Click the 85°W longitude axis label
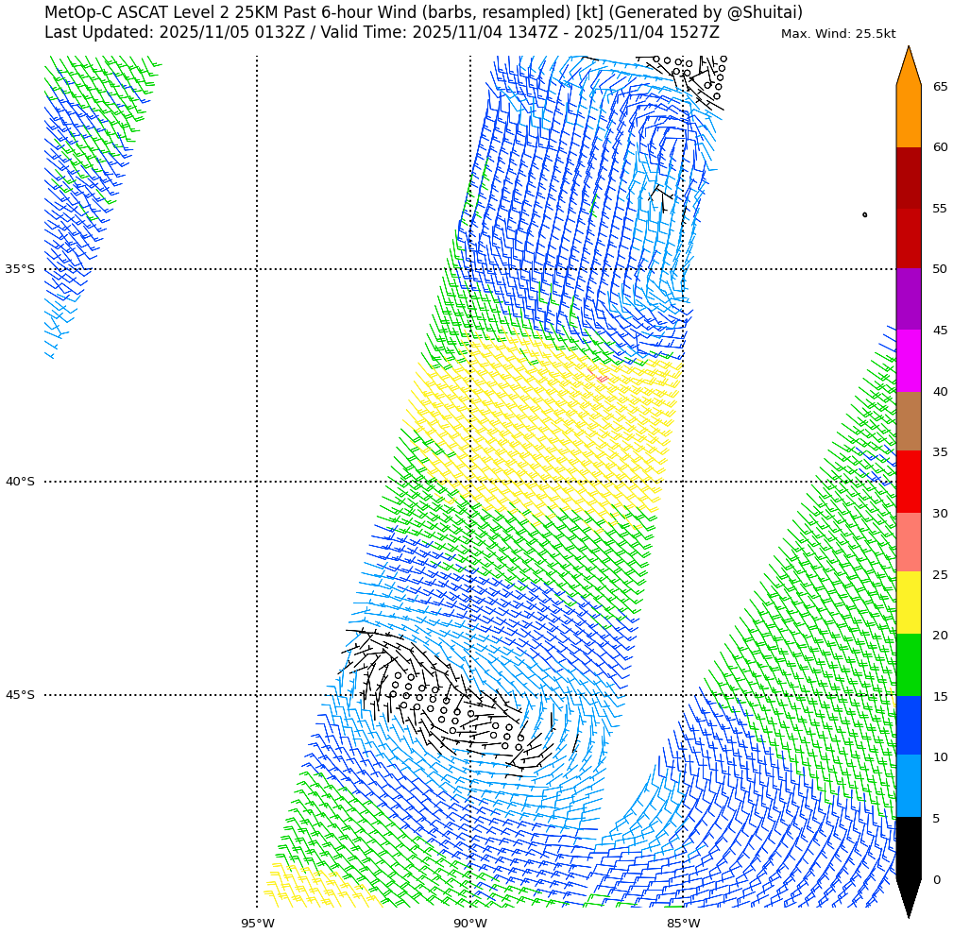The height and width of the screenshot is (934, 953). [683, 924]
